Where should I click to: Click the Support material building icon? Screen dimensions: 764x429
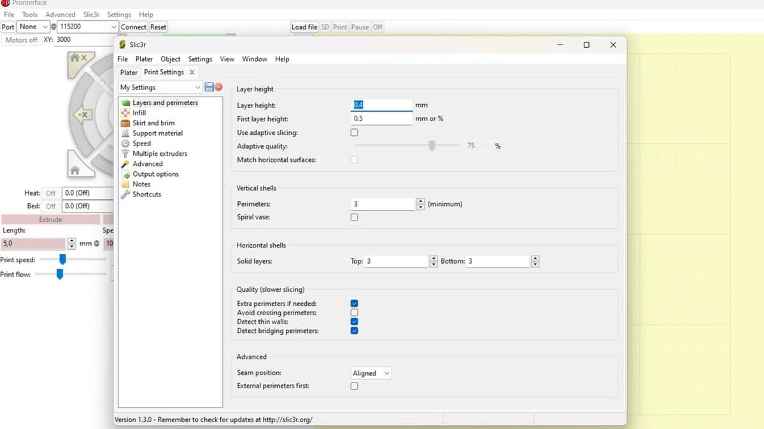[x=125, y=133]
